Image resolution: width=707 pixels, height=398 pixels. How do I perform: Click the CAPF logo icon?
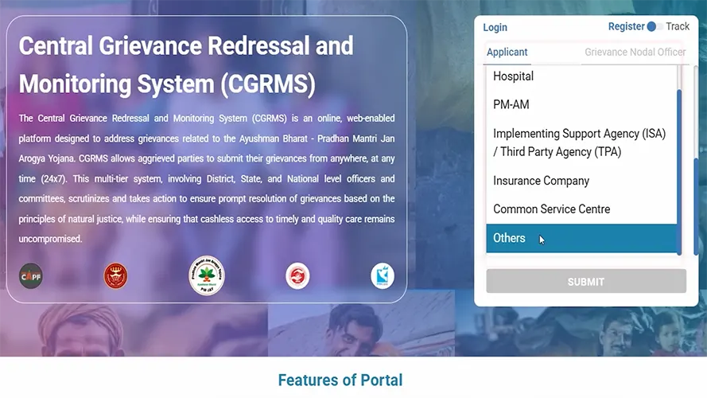click(31, 275)
